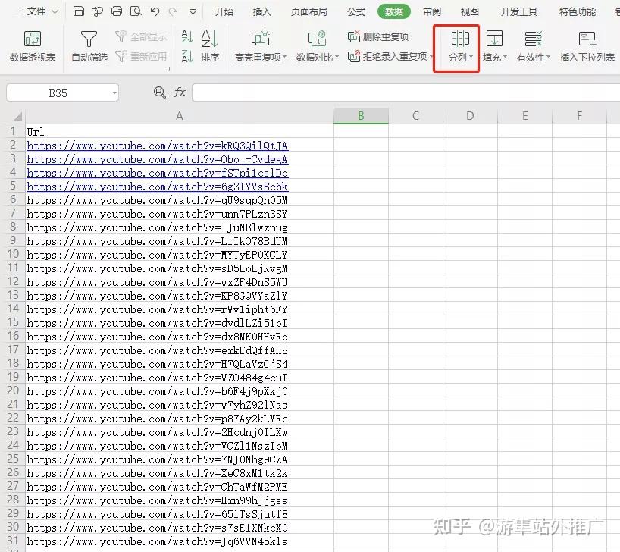This screenshot has width=620, height=552.
Task: Select cell with URL ending MYTyEP0KCLY
Action: (x=179, y=255)
